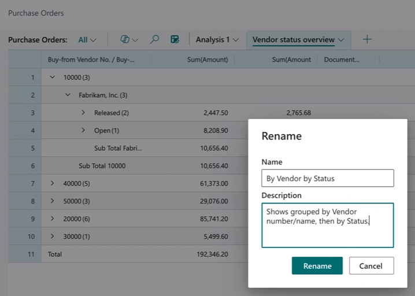415x296 pixels.
Task: Click inside the Description text area
Action: [328, 225]
